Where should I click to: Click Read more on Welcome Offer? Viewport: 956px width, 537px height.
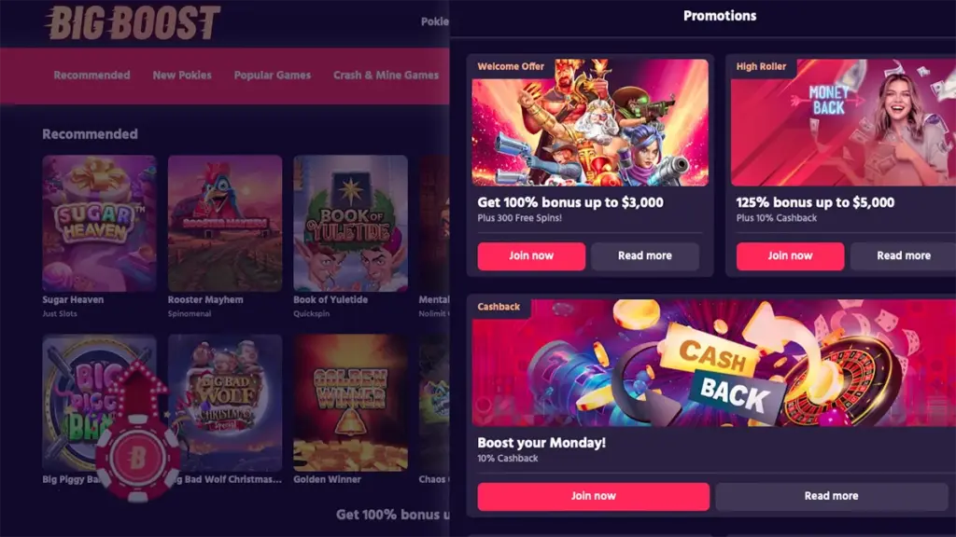coord(645,256)
